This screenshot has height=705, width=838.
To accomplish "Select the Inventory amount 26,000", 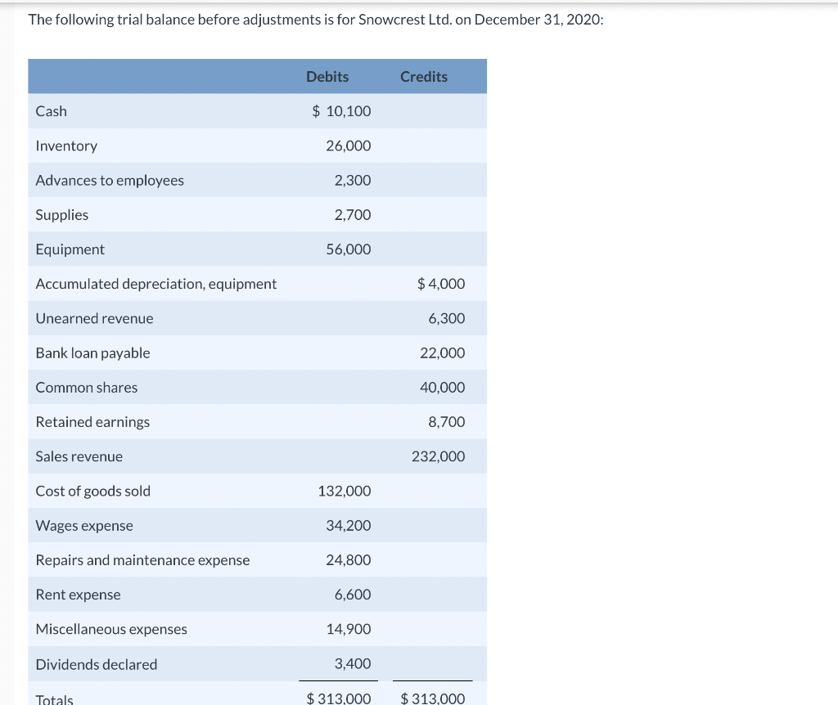I will click(x=349, y=146).
